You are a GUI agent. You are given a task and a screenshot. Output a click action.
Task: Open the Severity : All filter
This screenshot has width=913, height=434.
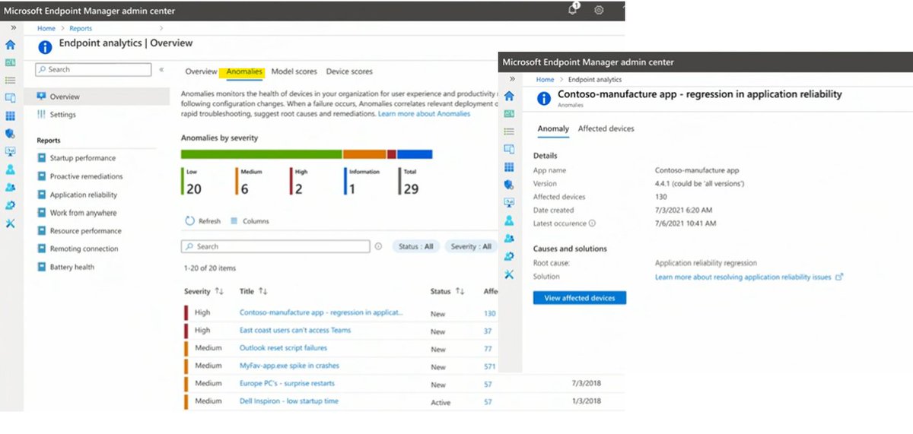[x=469, y=246]
